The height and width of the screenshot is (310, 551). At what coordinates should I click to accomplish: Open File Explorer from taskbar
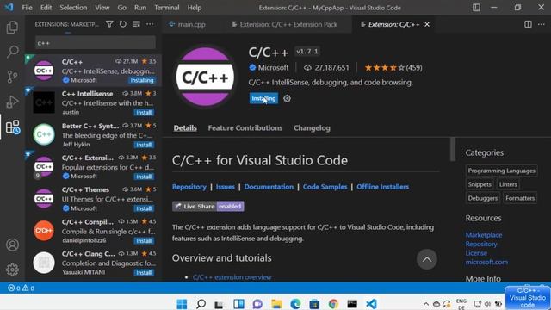[x=276, y=304]
